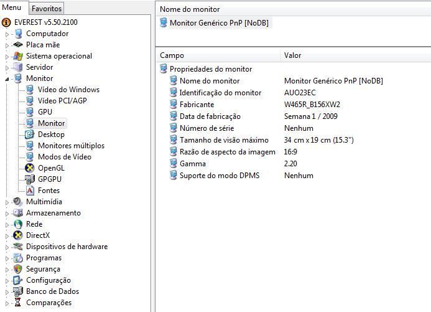Click the 34 cm x 19 cm value
The width and height of the screenshot is (431, 312).
[318, 140]
